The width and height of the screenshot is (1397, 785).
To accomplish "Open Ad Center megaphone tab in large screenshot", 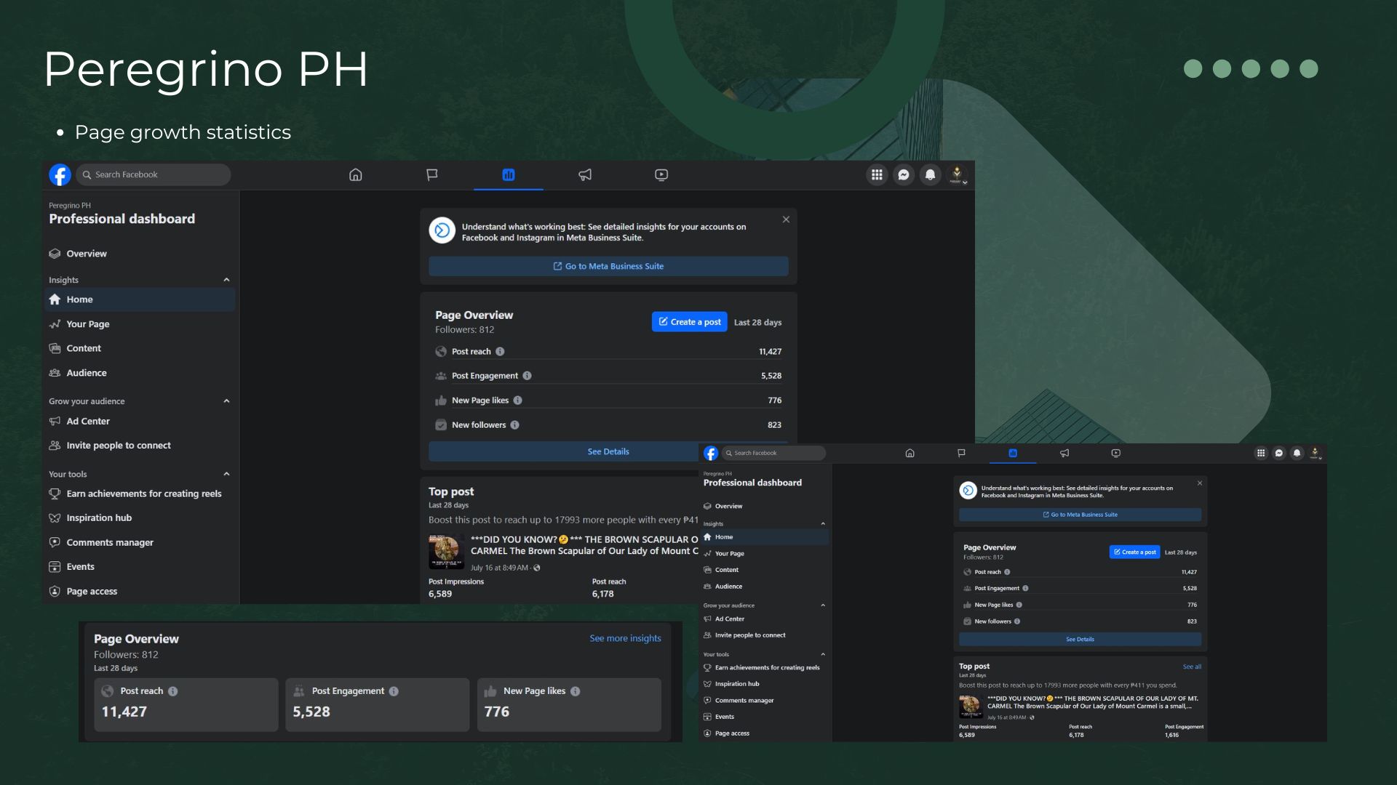I will click(585, 174).
